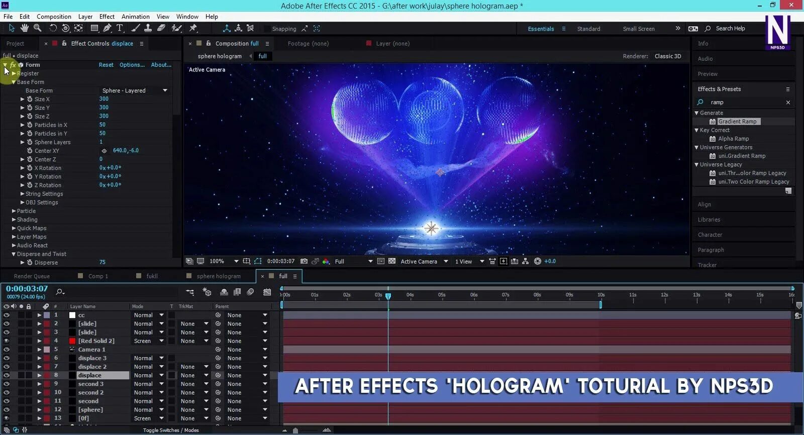Collapse the Base Form group
The image size is (804, 435).
click(x=14, y=82)
